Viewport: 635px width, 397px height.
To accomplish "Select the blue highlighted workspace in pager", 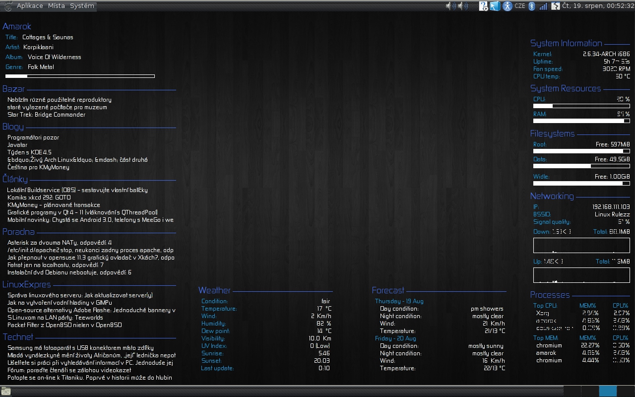I will coord(608,392).
